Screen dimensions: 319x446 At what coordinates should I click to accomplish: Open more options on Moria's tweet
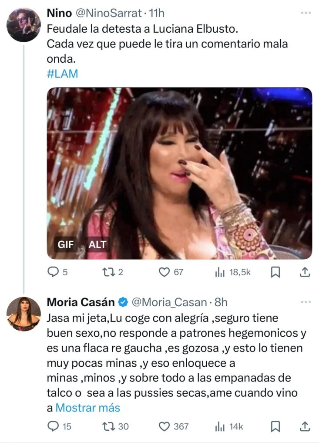pyautogui.click(x=306, y=301)
